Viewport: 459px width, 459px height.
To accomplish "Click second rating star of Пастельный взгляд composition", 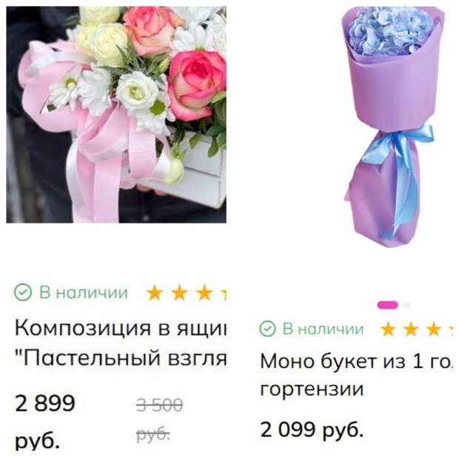I will click(x=179, y=293).
